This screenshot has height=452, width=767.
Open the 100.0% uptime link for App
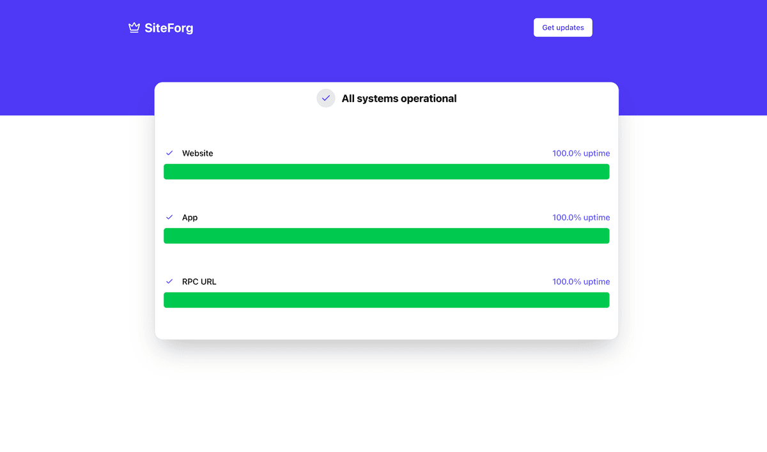pos(581,217)
